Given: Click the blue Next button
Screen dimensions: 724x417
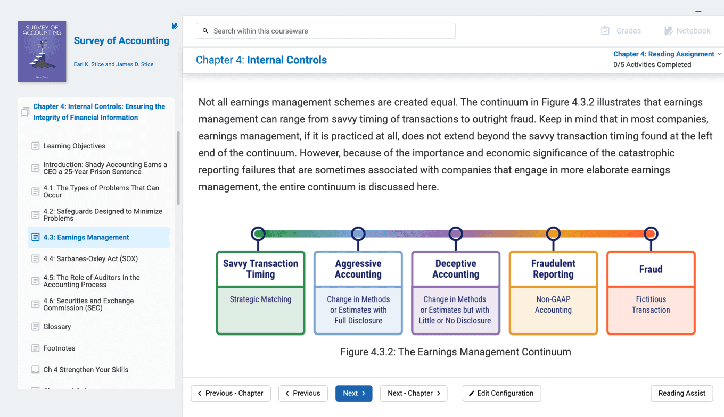Looking at the screenshot, I should point(354,394).
